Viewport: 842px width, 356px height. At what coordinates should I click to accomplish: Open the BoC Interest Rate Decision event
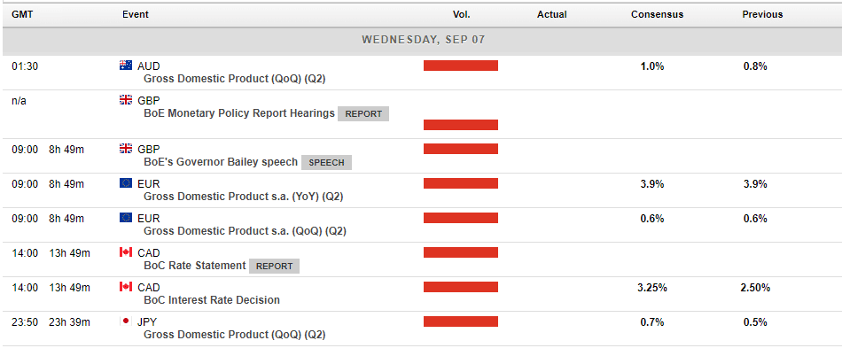(212, 300)
